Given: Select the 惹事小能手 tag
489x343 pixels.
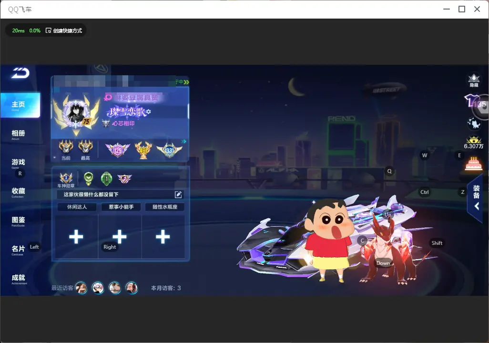Looking at the screenshot, I should click(x=121, y=207).
